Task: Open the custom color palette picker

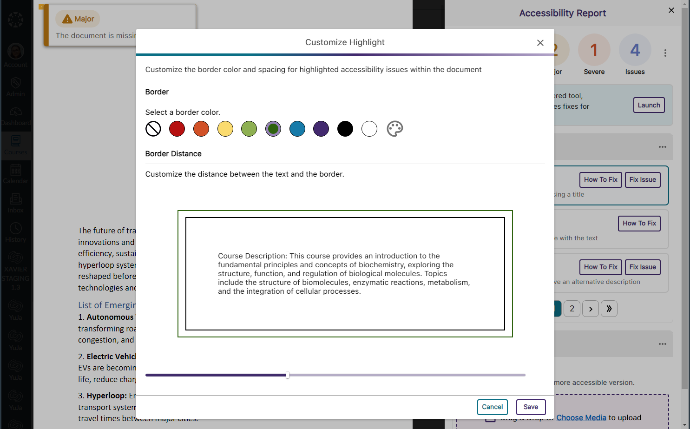Action: (394, 129)
